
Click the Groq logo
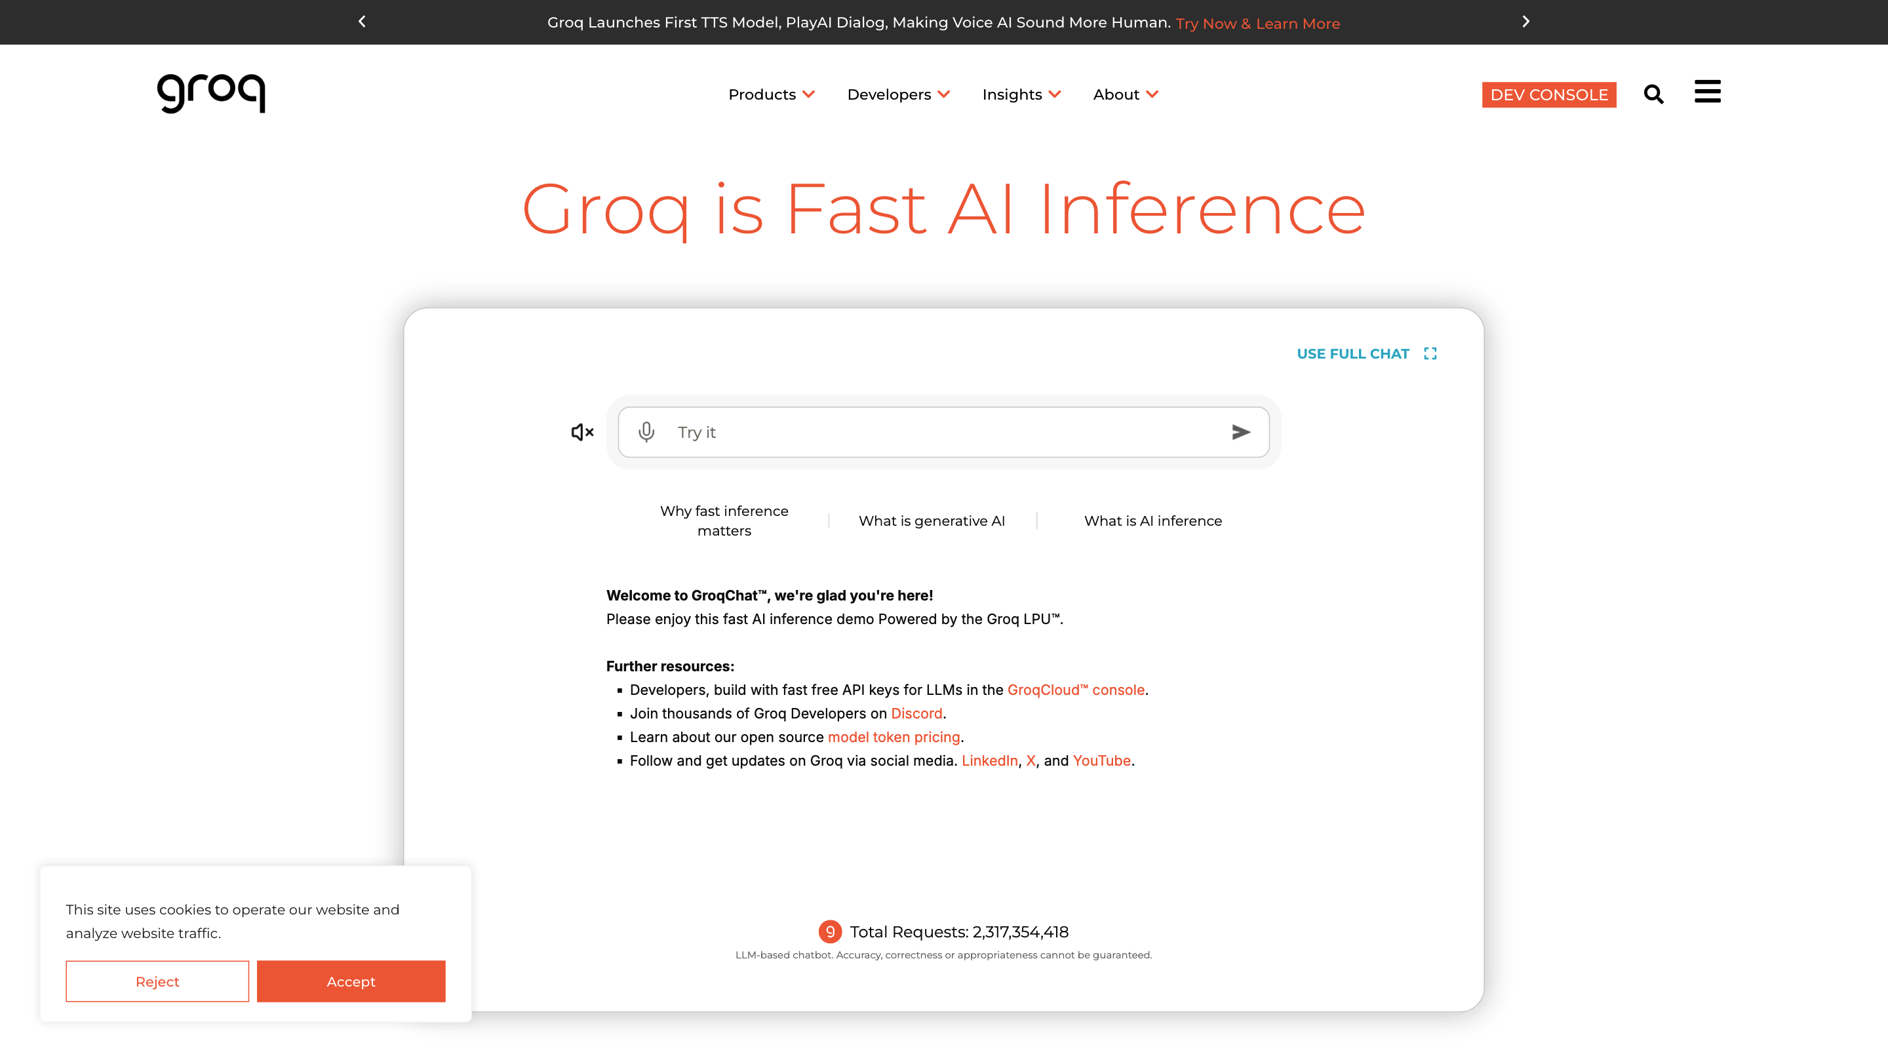211,93
